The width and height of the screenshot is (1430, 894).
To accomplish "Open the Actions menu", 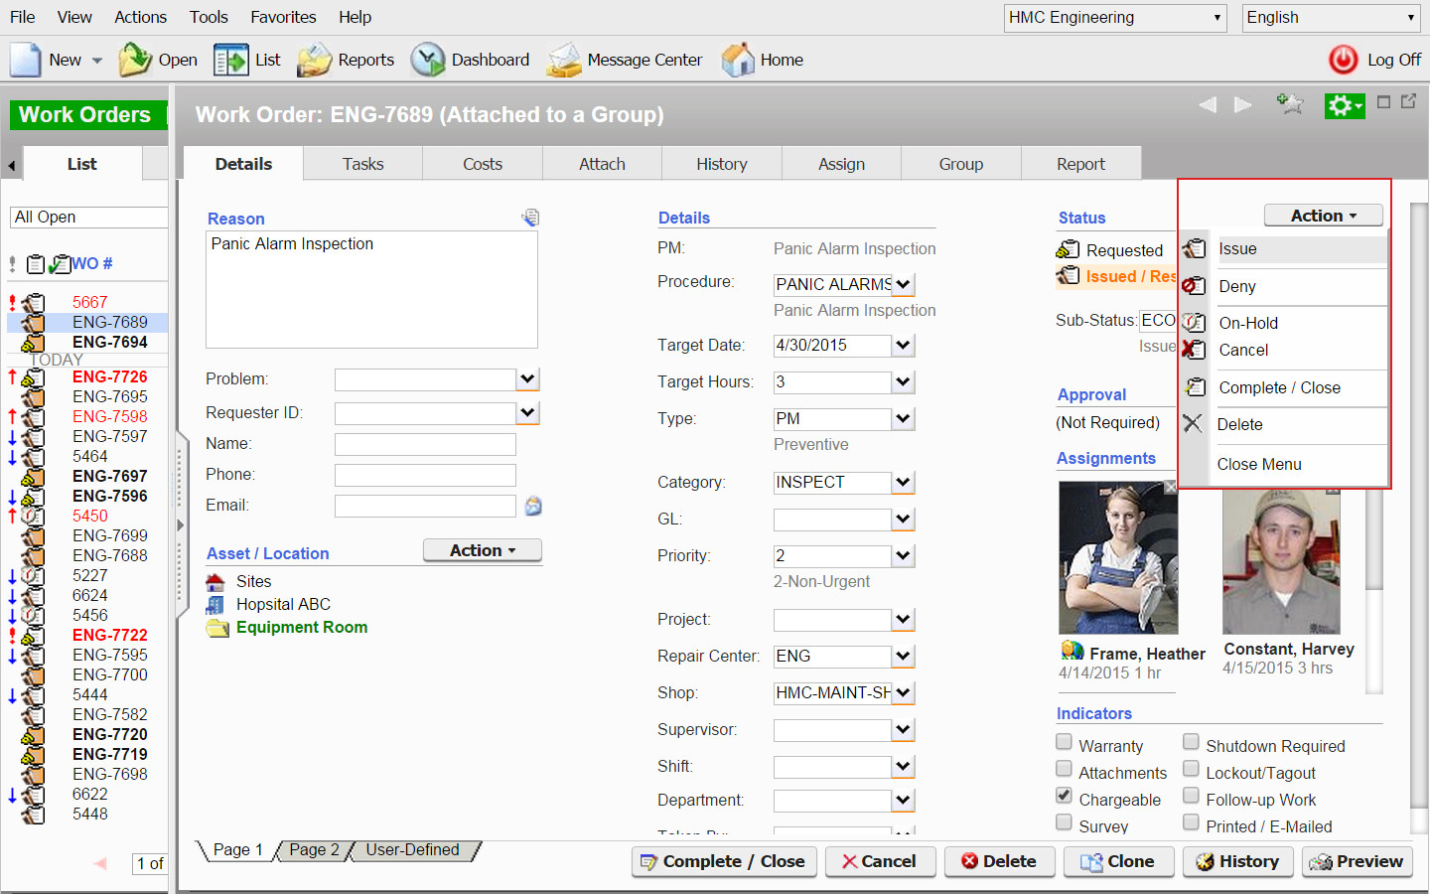I will click(x=140, y=17).
